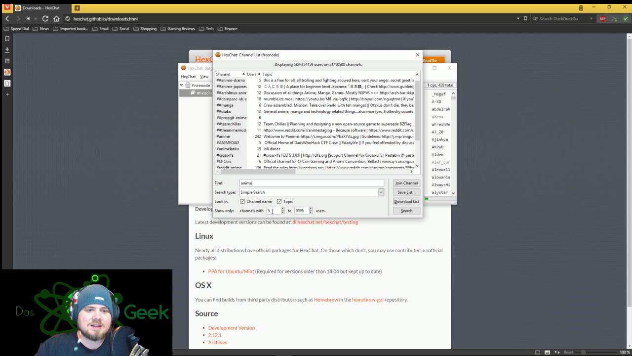This screenshot has height=356, width=632.
Task: Click the Download List button
Action: (x=406, y=201)
